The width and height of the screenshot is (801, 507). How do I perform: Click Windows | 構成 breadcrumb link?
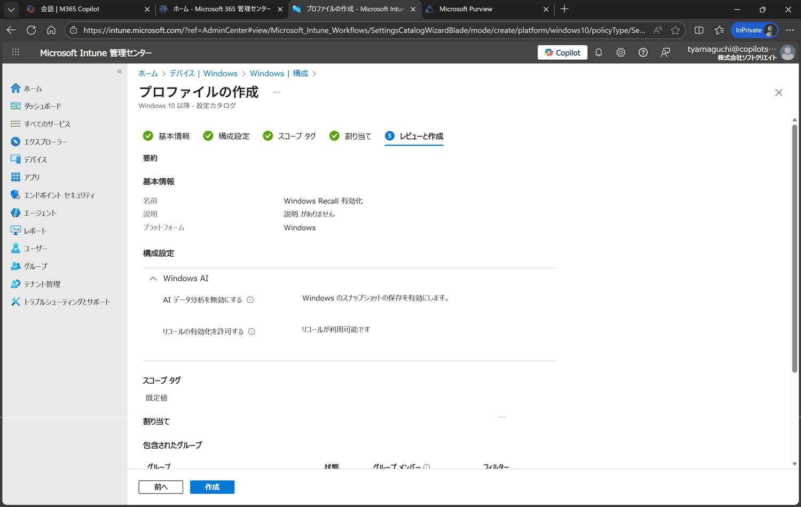click(x=279, y=74)
